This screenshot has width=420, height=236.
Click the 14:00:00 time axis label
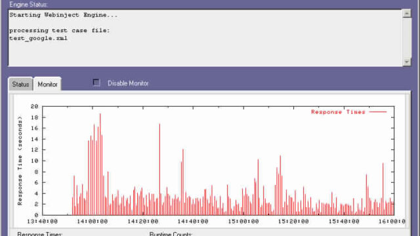[93, 222]
